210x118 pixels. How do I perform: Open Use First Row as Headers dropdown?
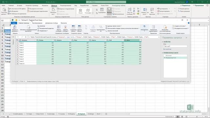pos(122,29)
